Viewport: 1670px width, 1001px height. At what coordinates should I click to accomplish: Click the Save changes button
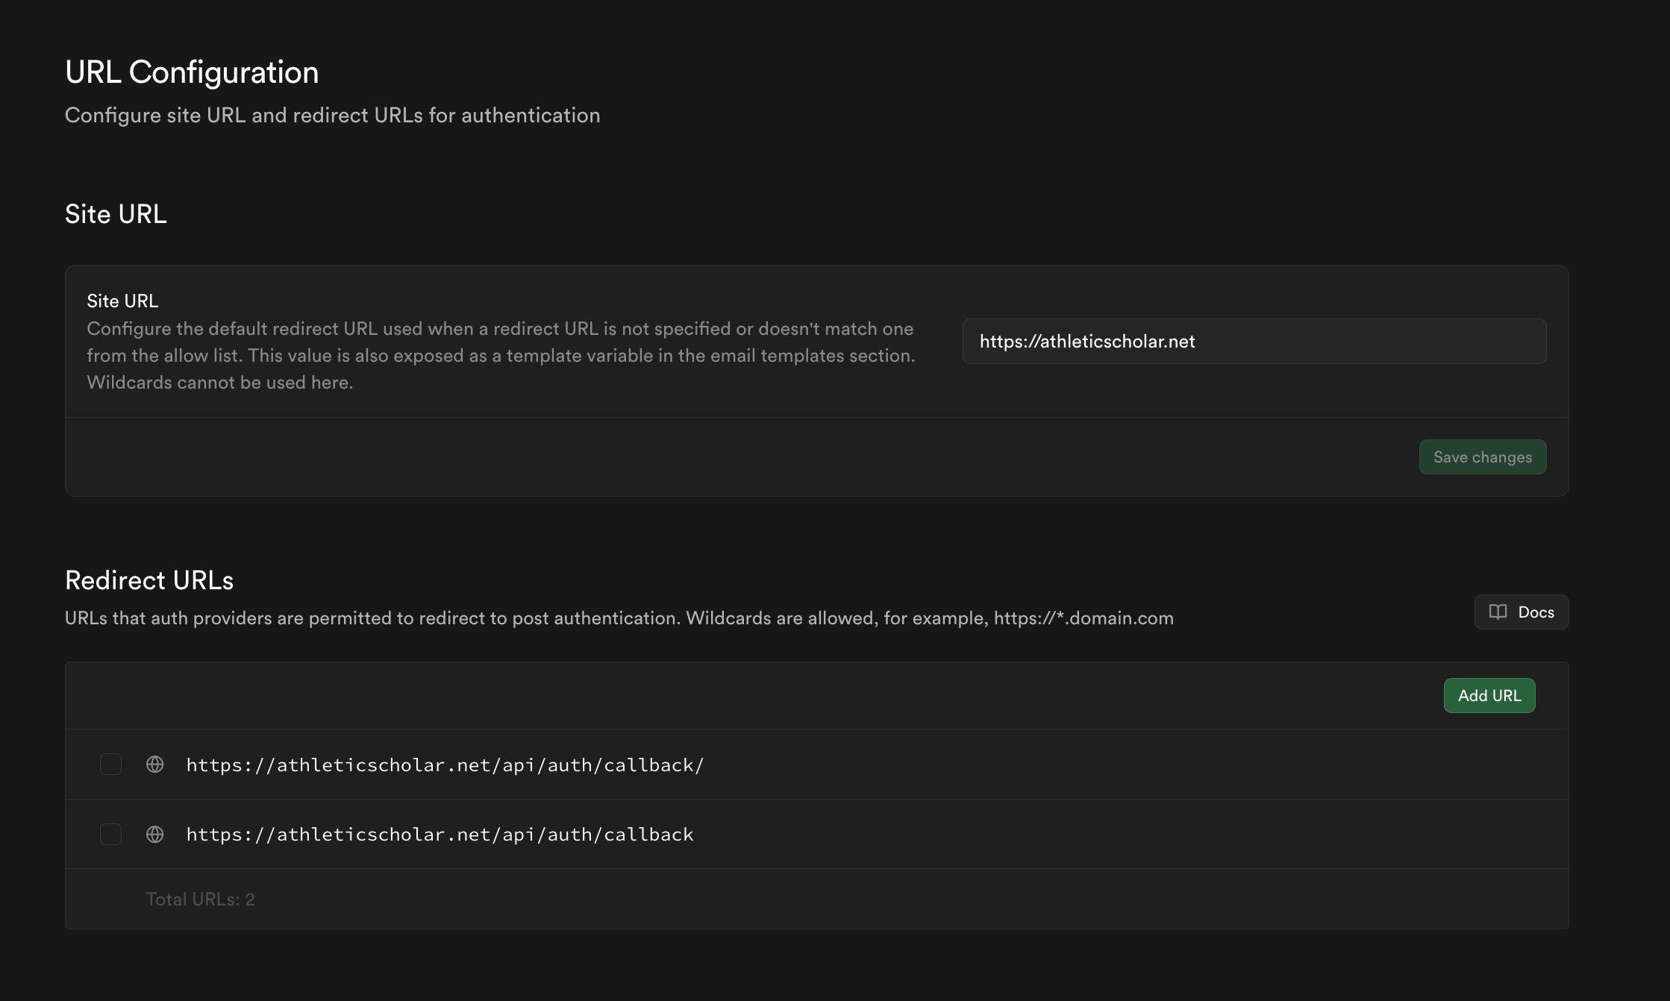point(1482,457)
